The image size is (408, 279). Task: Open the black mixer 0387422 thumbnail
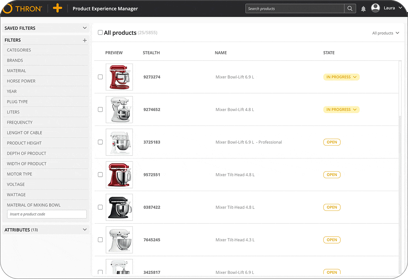(119, 207)
